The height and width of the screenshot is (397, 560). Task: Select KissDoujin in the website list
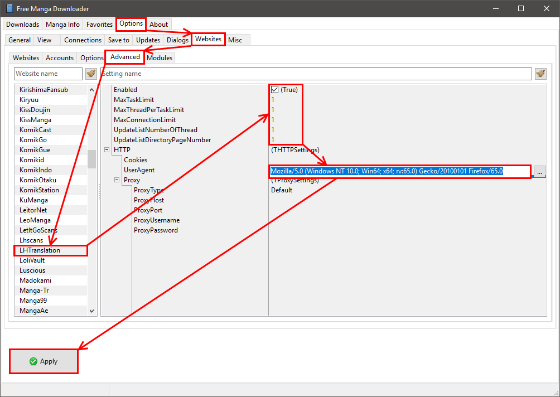point(51,110)
